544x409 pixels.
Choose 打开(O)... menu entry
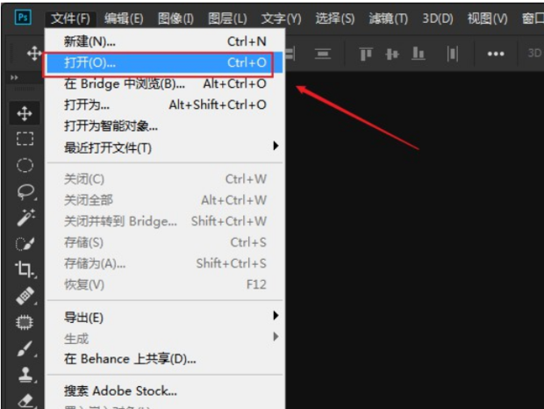pyautogui.click(x=165, y=63)
